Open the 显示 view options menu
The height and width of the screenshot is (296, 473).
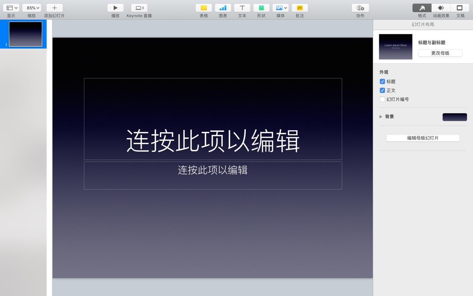pos(11,7)
